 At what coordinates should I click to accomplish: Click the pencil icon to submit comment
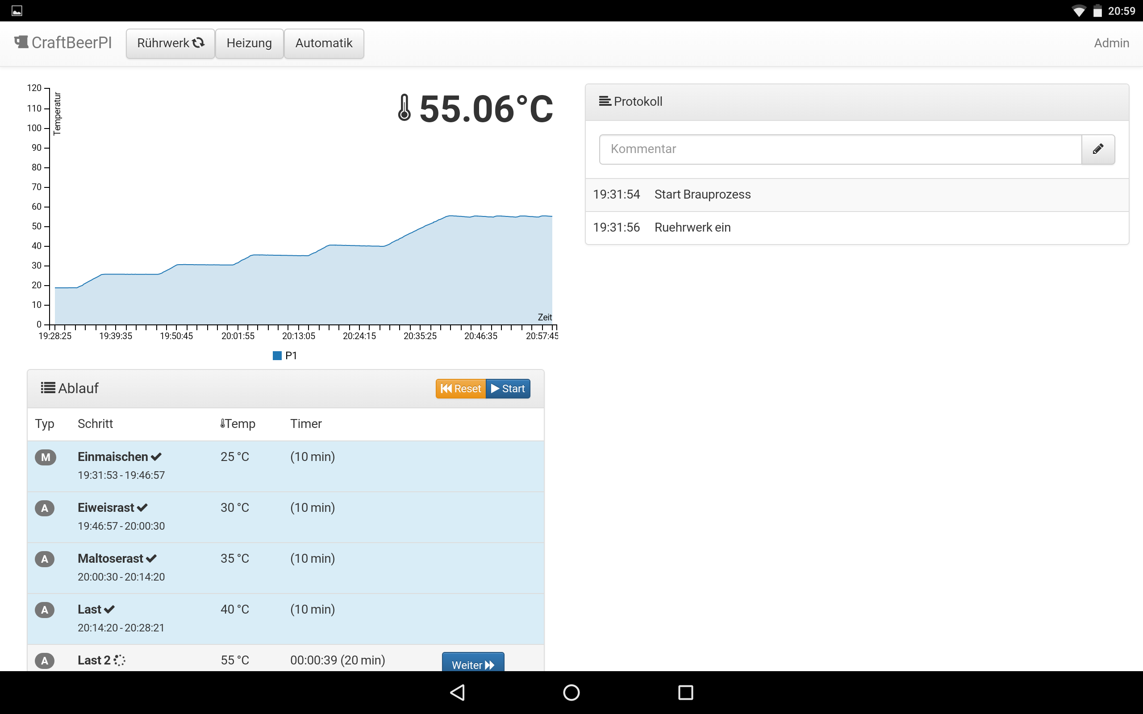click(1097, 149)
